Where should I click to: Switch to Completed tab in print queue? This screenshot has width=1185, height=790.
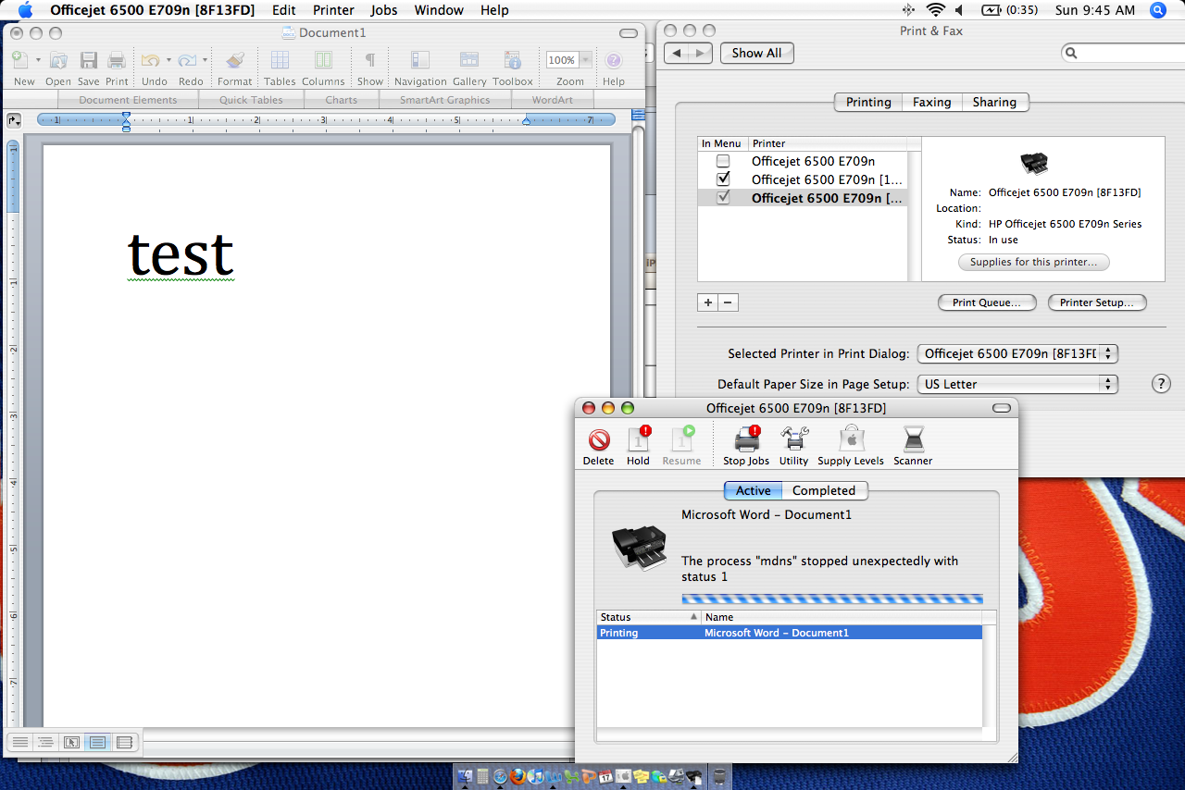(824, 491)
